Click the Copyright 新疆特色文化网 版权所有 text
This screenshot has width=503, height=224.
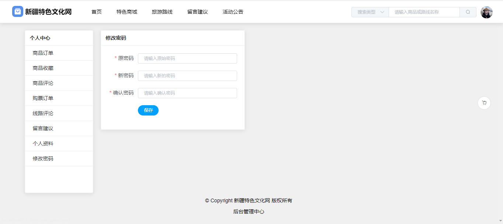point(249,200)
